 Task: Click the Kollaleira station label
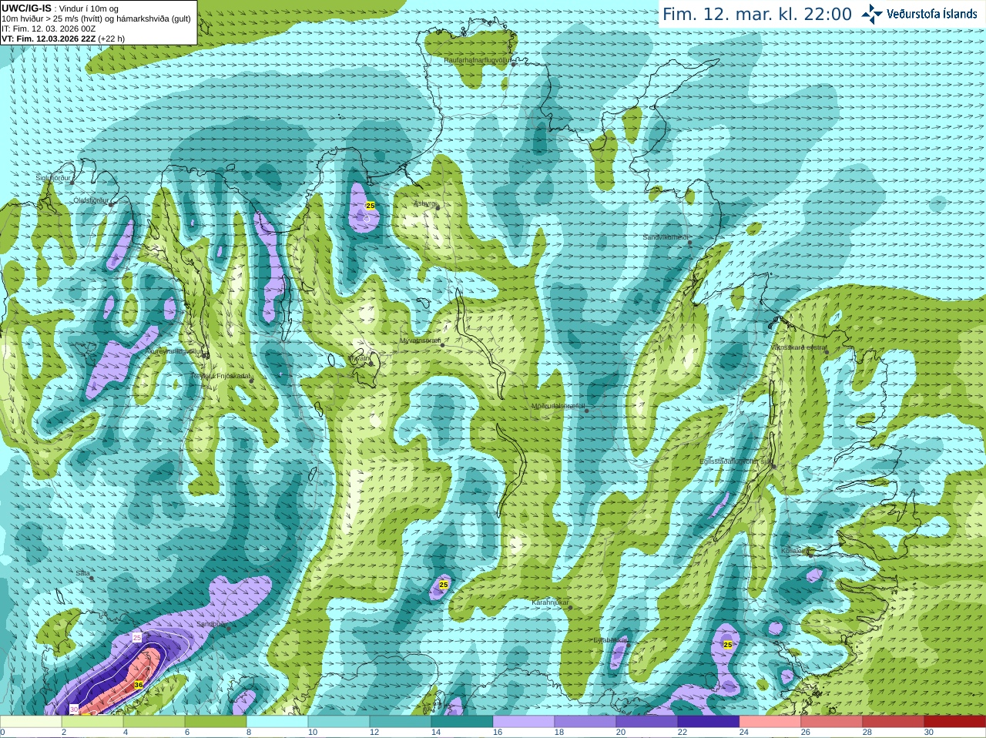pos(795,551)
